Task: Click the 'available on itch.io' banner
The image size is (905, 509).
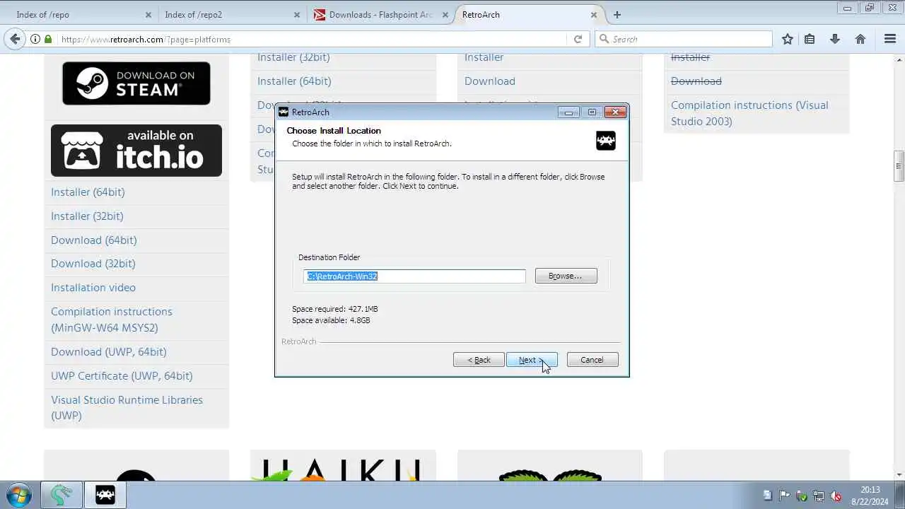Action: [136, 151]
